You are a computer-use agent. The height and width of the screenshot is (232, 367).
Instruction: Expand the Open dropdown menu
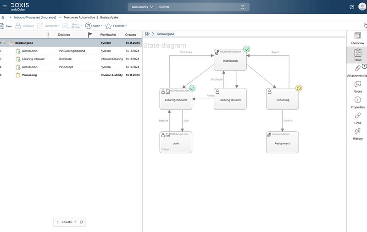click(x=94, y=26)
